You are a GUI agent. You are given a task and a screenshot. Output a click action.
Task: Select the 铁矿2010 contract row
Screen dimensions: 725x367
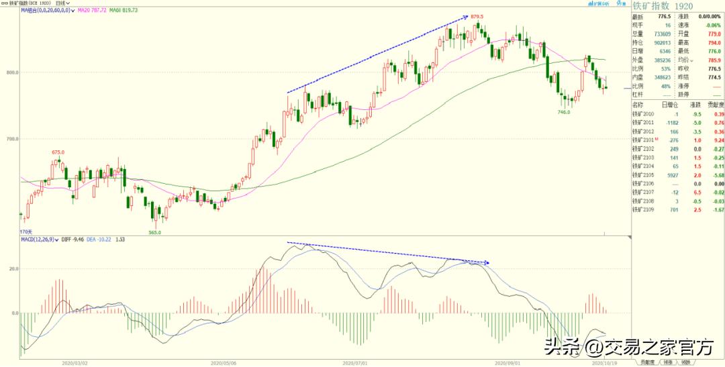(x=678, y=113)
